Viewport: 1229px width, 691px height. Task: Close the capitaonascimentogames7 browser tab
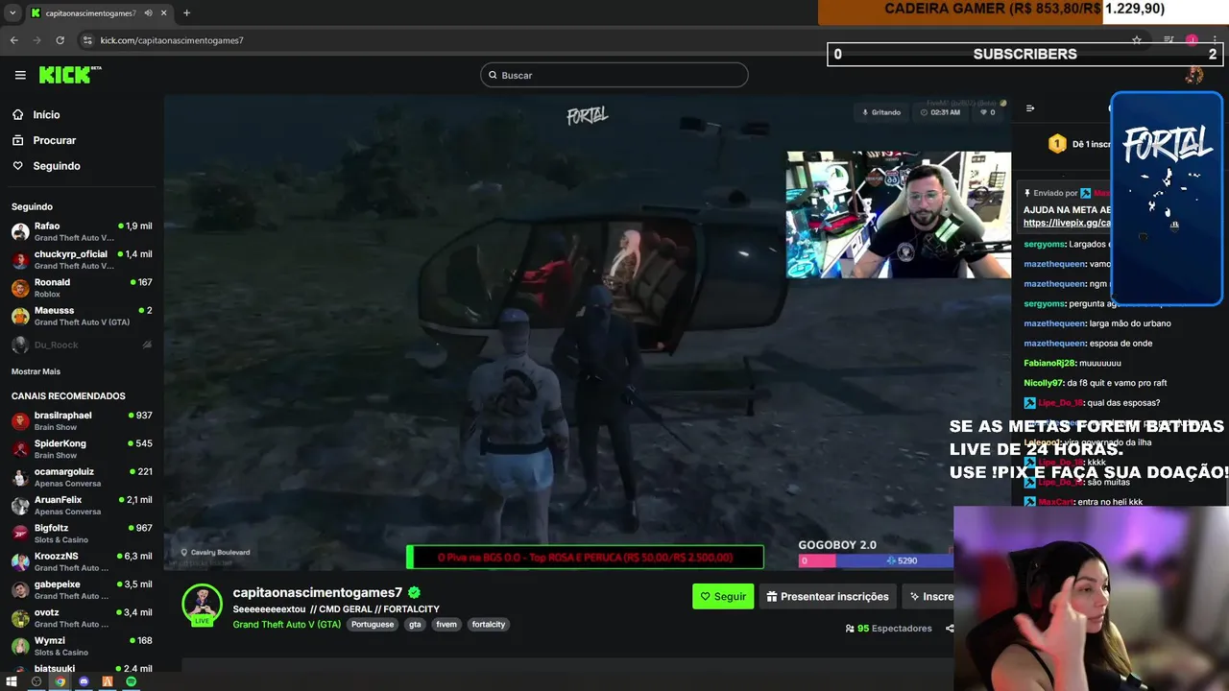click(x=164, y=13)
